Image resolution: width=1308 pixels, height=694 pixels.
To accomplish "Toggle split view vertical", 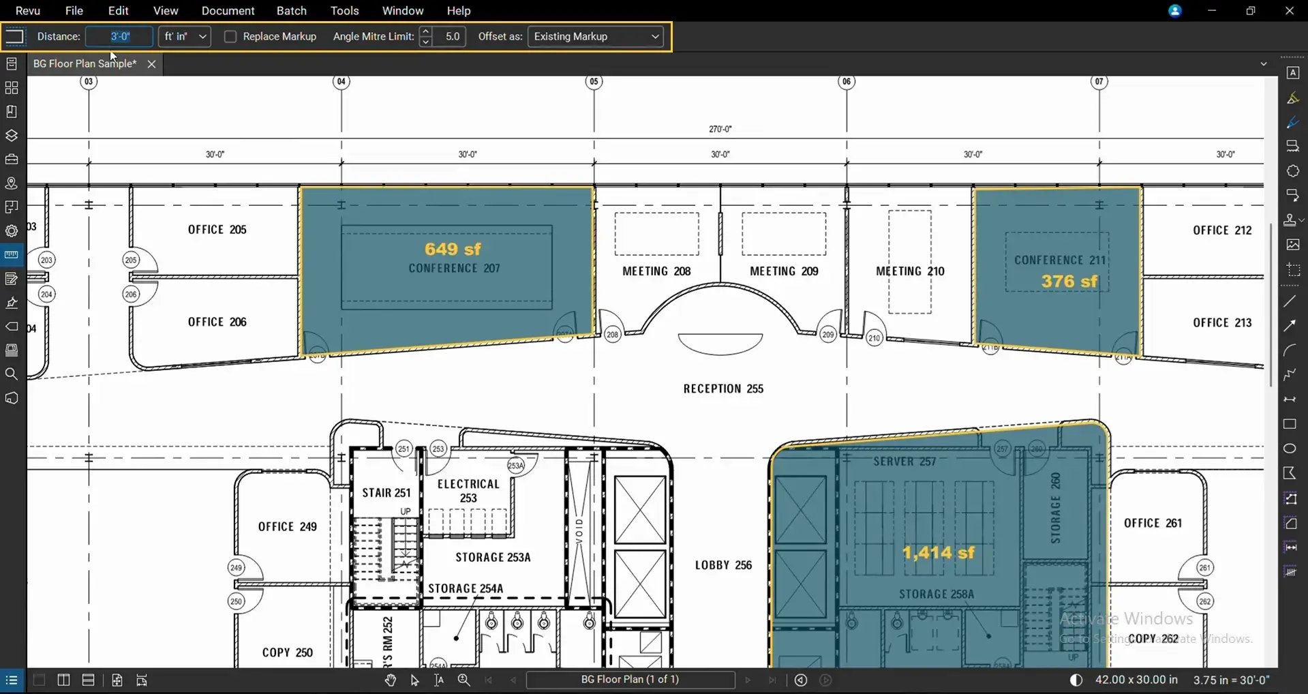I will [x=63, y=680].
